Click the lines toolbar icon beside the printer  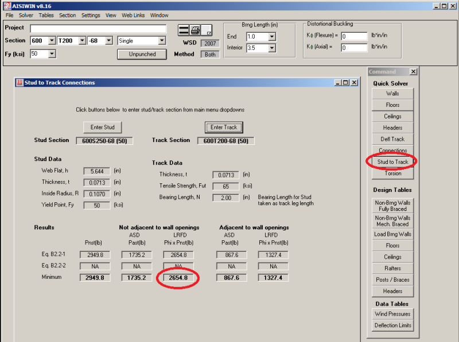pyautogui.click(x=184, y=30)
